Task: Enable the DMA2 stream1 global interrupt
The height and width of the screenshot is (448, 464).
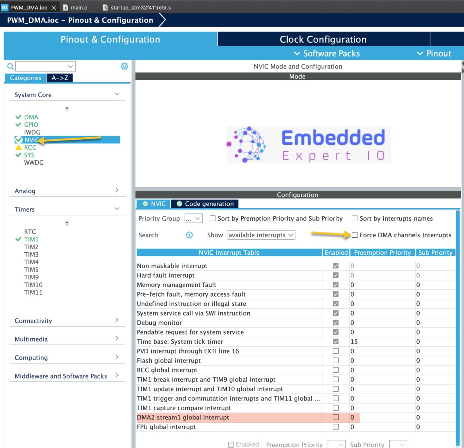Action: [x=335, y=417]
